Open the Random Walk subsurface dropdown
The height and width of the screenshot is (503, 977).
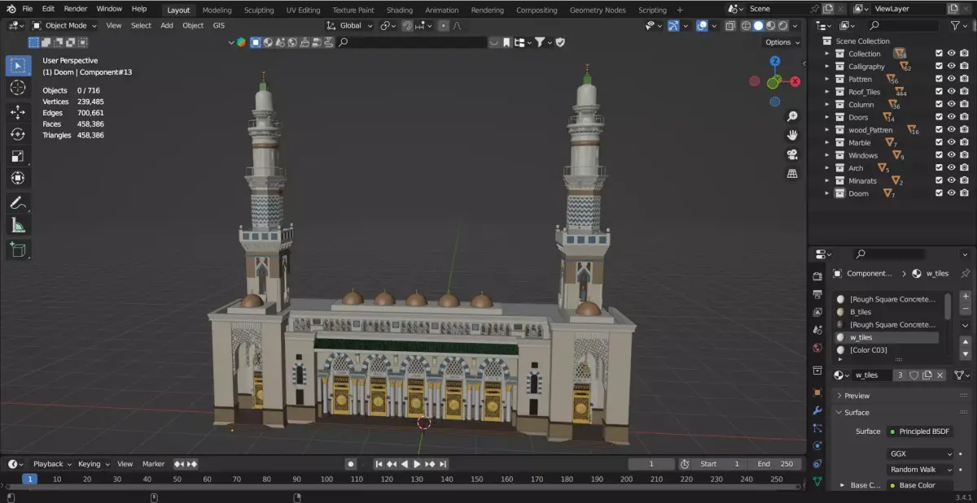920,469
